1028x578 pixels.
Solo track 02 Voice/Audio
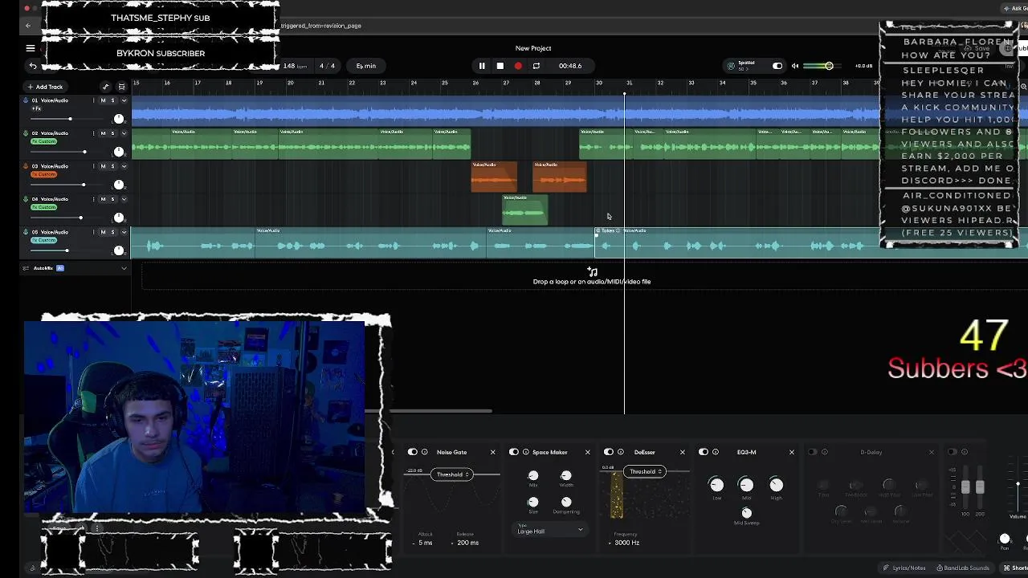tap(112, 133)
